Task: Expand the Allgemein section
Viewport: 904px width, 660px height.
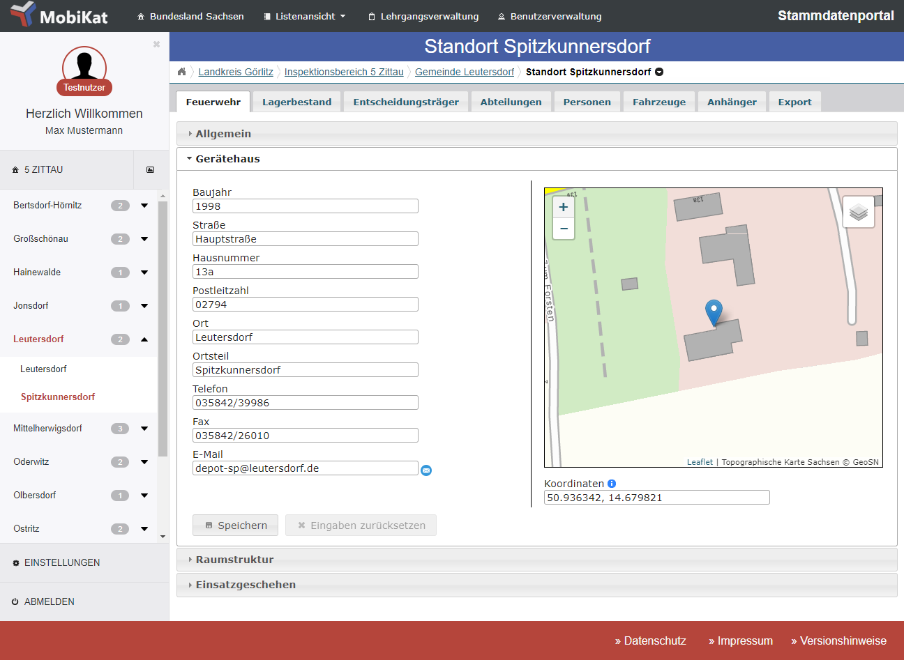Action: (223, 134)
